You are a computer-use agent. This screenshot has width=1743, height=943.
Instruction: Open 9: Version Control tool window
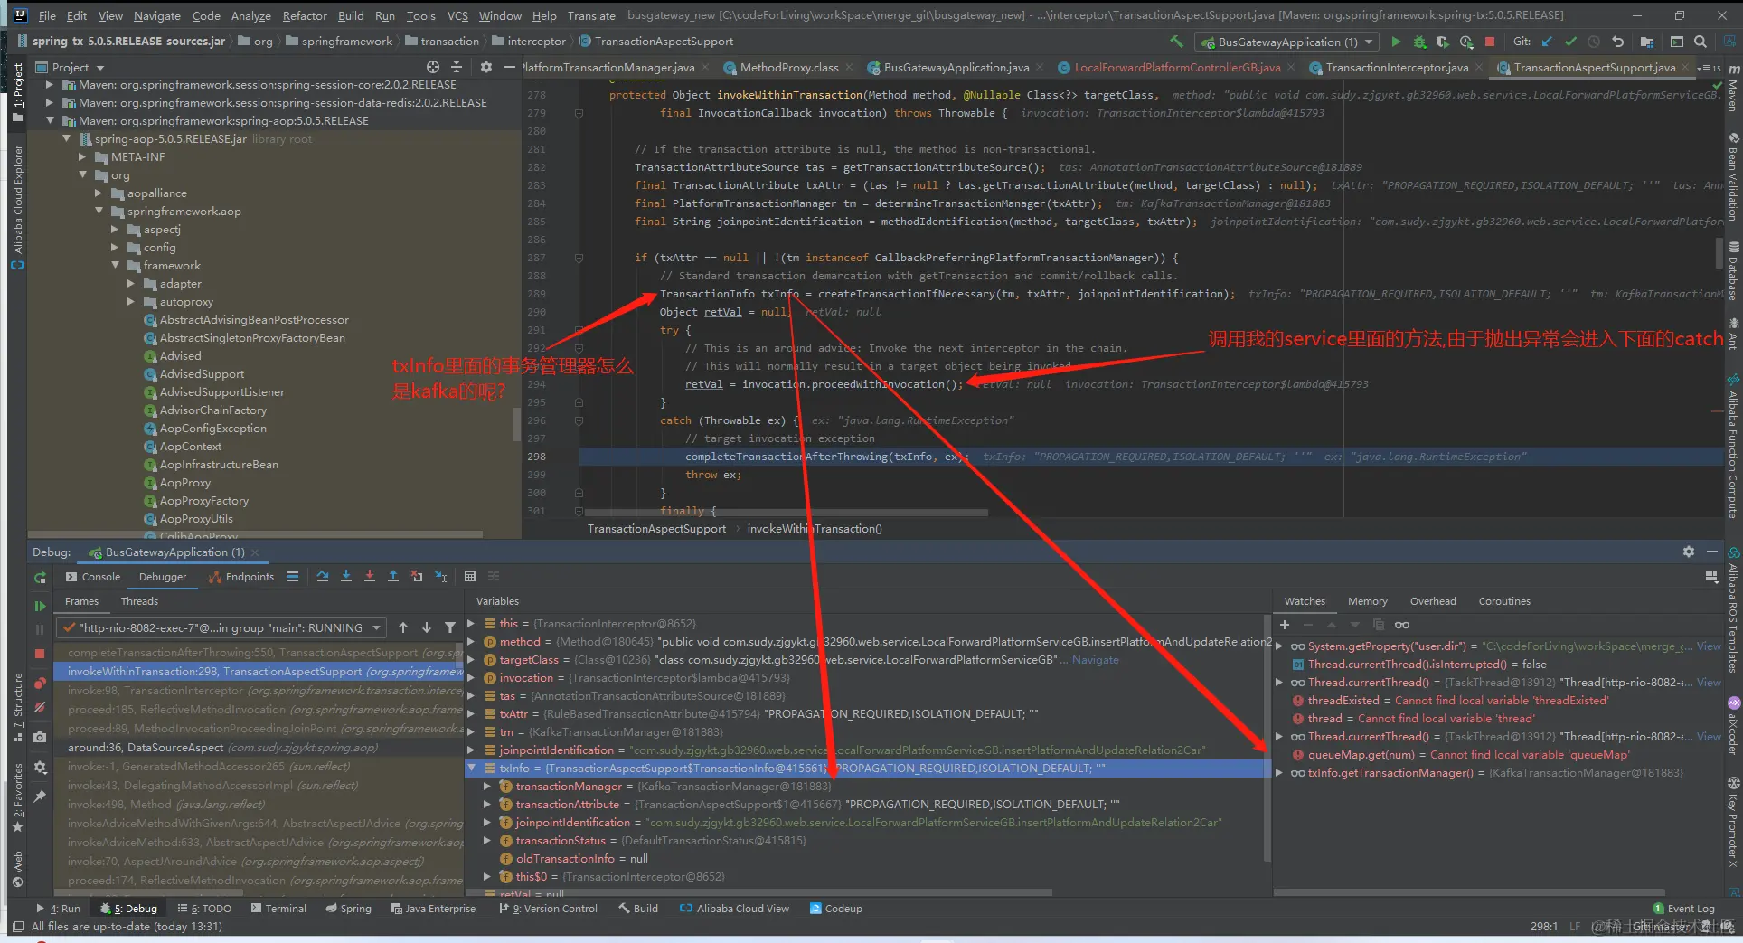[x=548, y=909]
